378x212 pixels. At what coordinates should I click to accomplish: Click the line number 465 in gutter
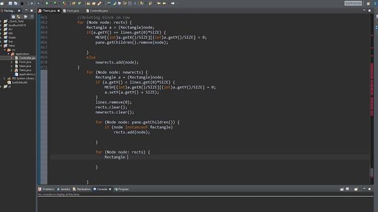pos(44,37)
